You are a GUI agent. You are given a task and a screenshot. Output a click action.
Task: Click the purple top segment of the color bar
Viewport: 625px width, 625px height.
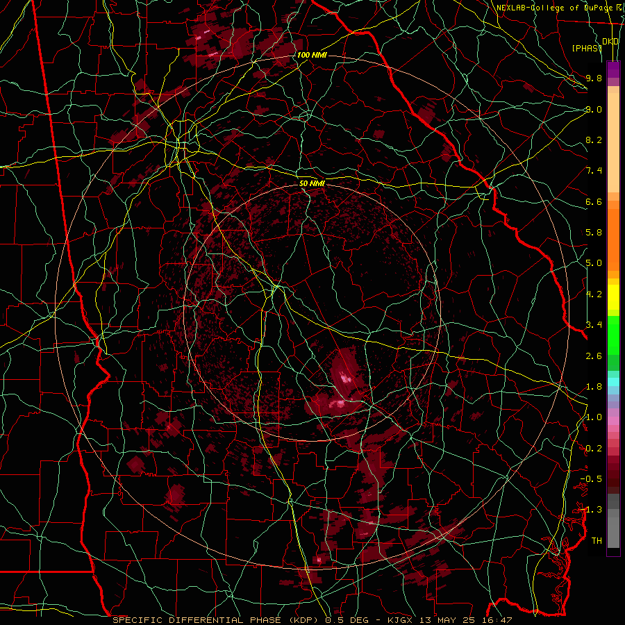pos(613,69)
